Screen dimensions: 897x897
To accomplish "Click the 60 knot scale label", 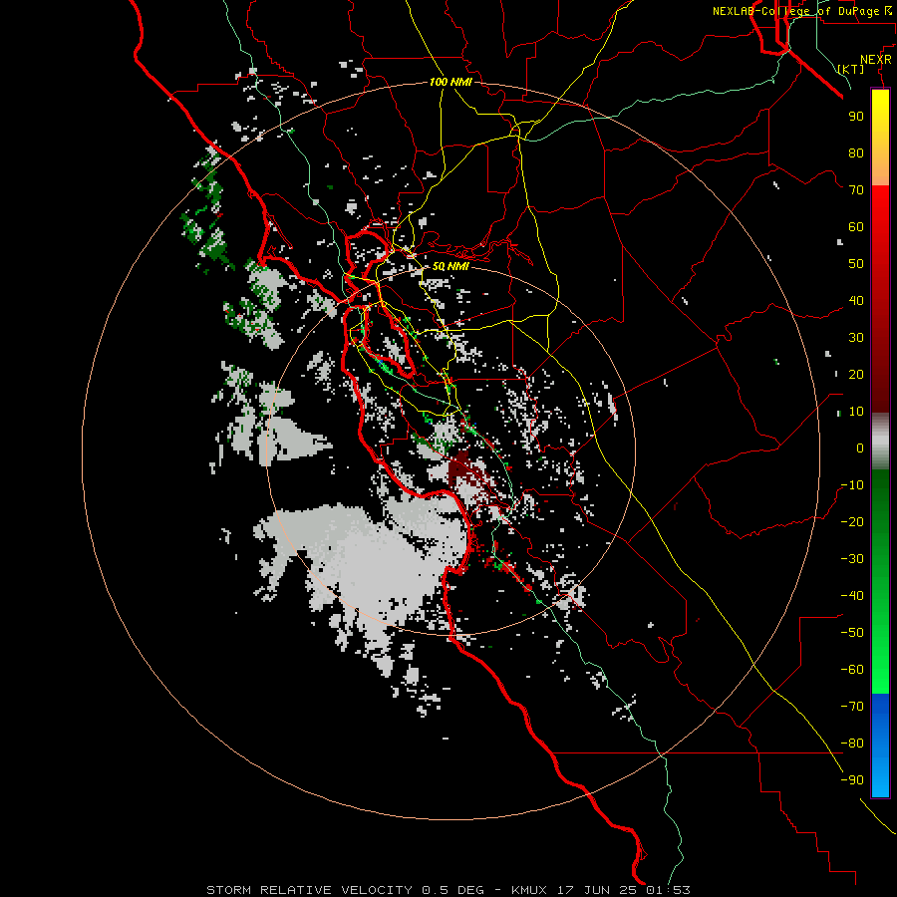I will pos(856,226).
